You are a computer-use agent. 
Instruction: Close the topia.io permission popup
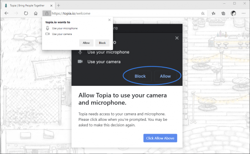[109, 20]
